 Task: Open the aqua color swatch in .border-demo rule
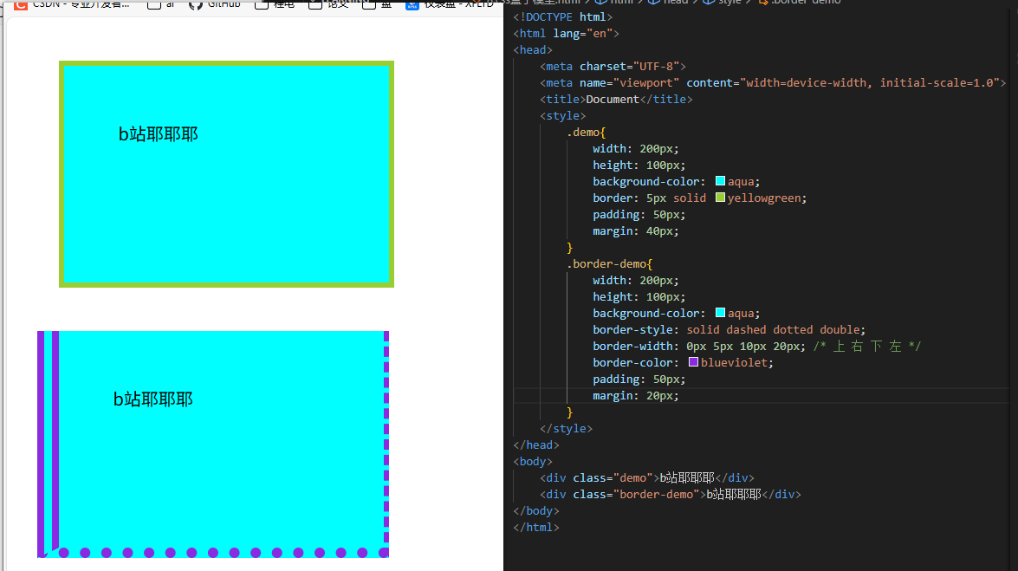[720, 313]
